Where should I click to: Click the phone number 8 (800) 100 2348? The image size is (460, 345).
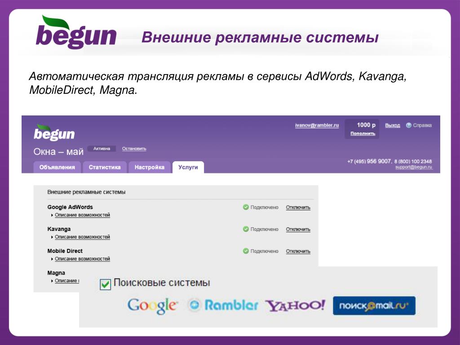point(413,161)
